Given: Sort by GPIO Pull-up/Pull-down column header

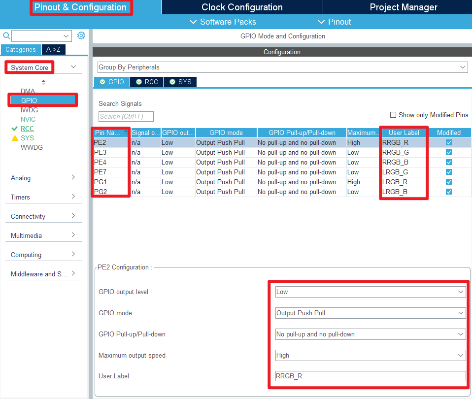Looking at the screenshot, I should (x=302, y=133).
